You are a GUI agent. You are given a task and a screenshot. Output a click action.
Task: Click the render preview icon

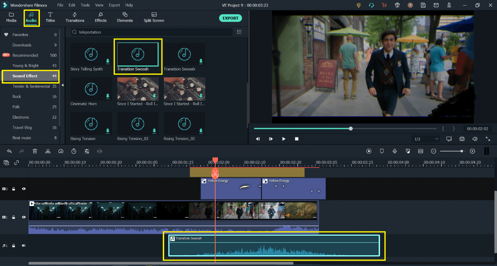coord(369,151)
